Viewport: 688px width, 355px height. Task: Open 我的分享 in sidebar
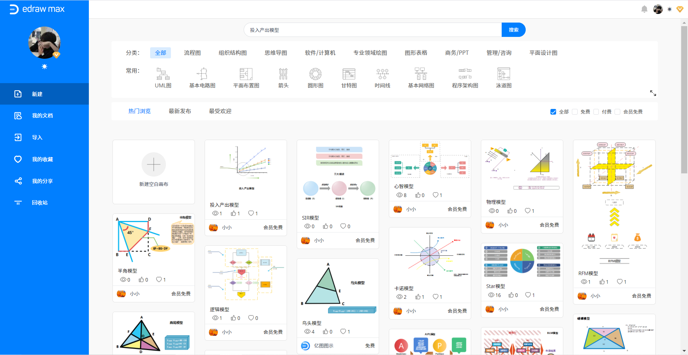coord(44,181)
